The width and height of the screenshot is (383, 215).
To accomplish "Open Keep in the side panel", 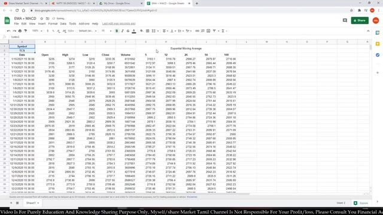I will tap(378, 44).
